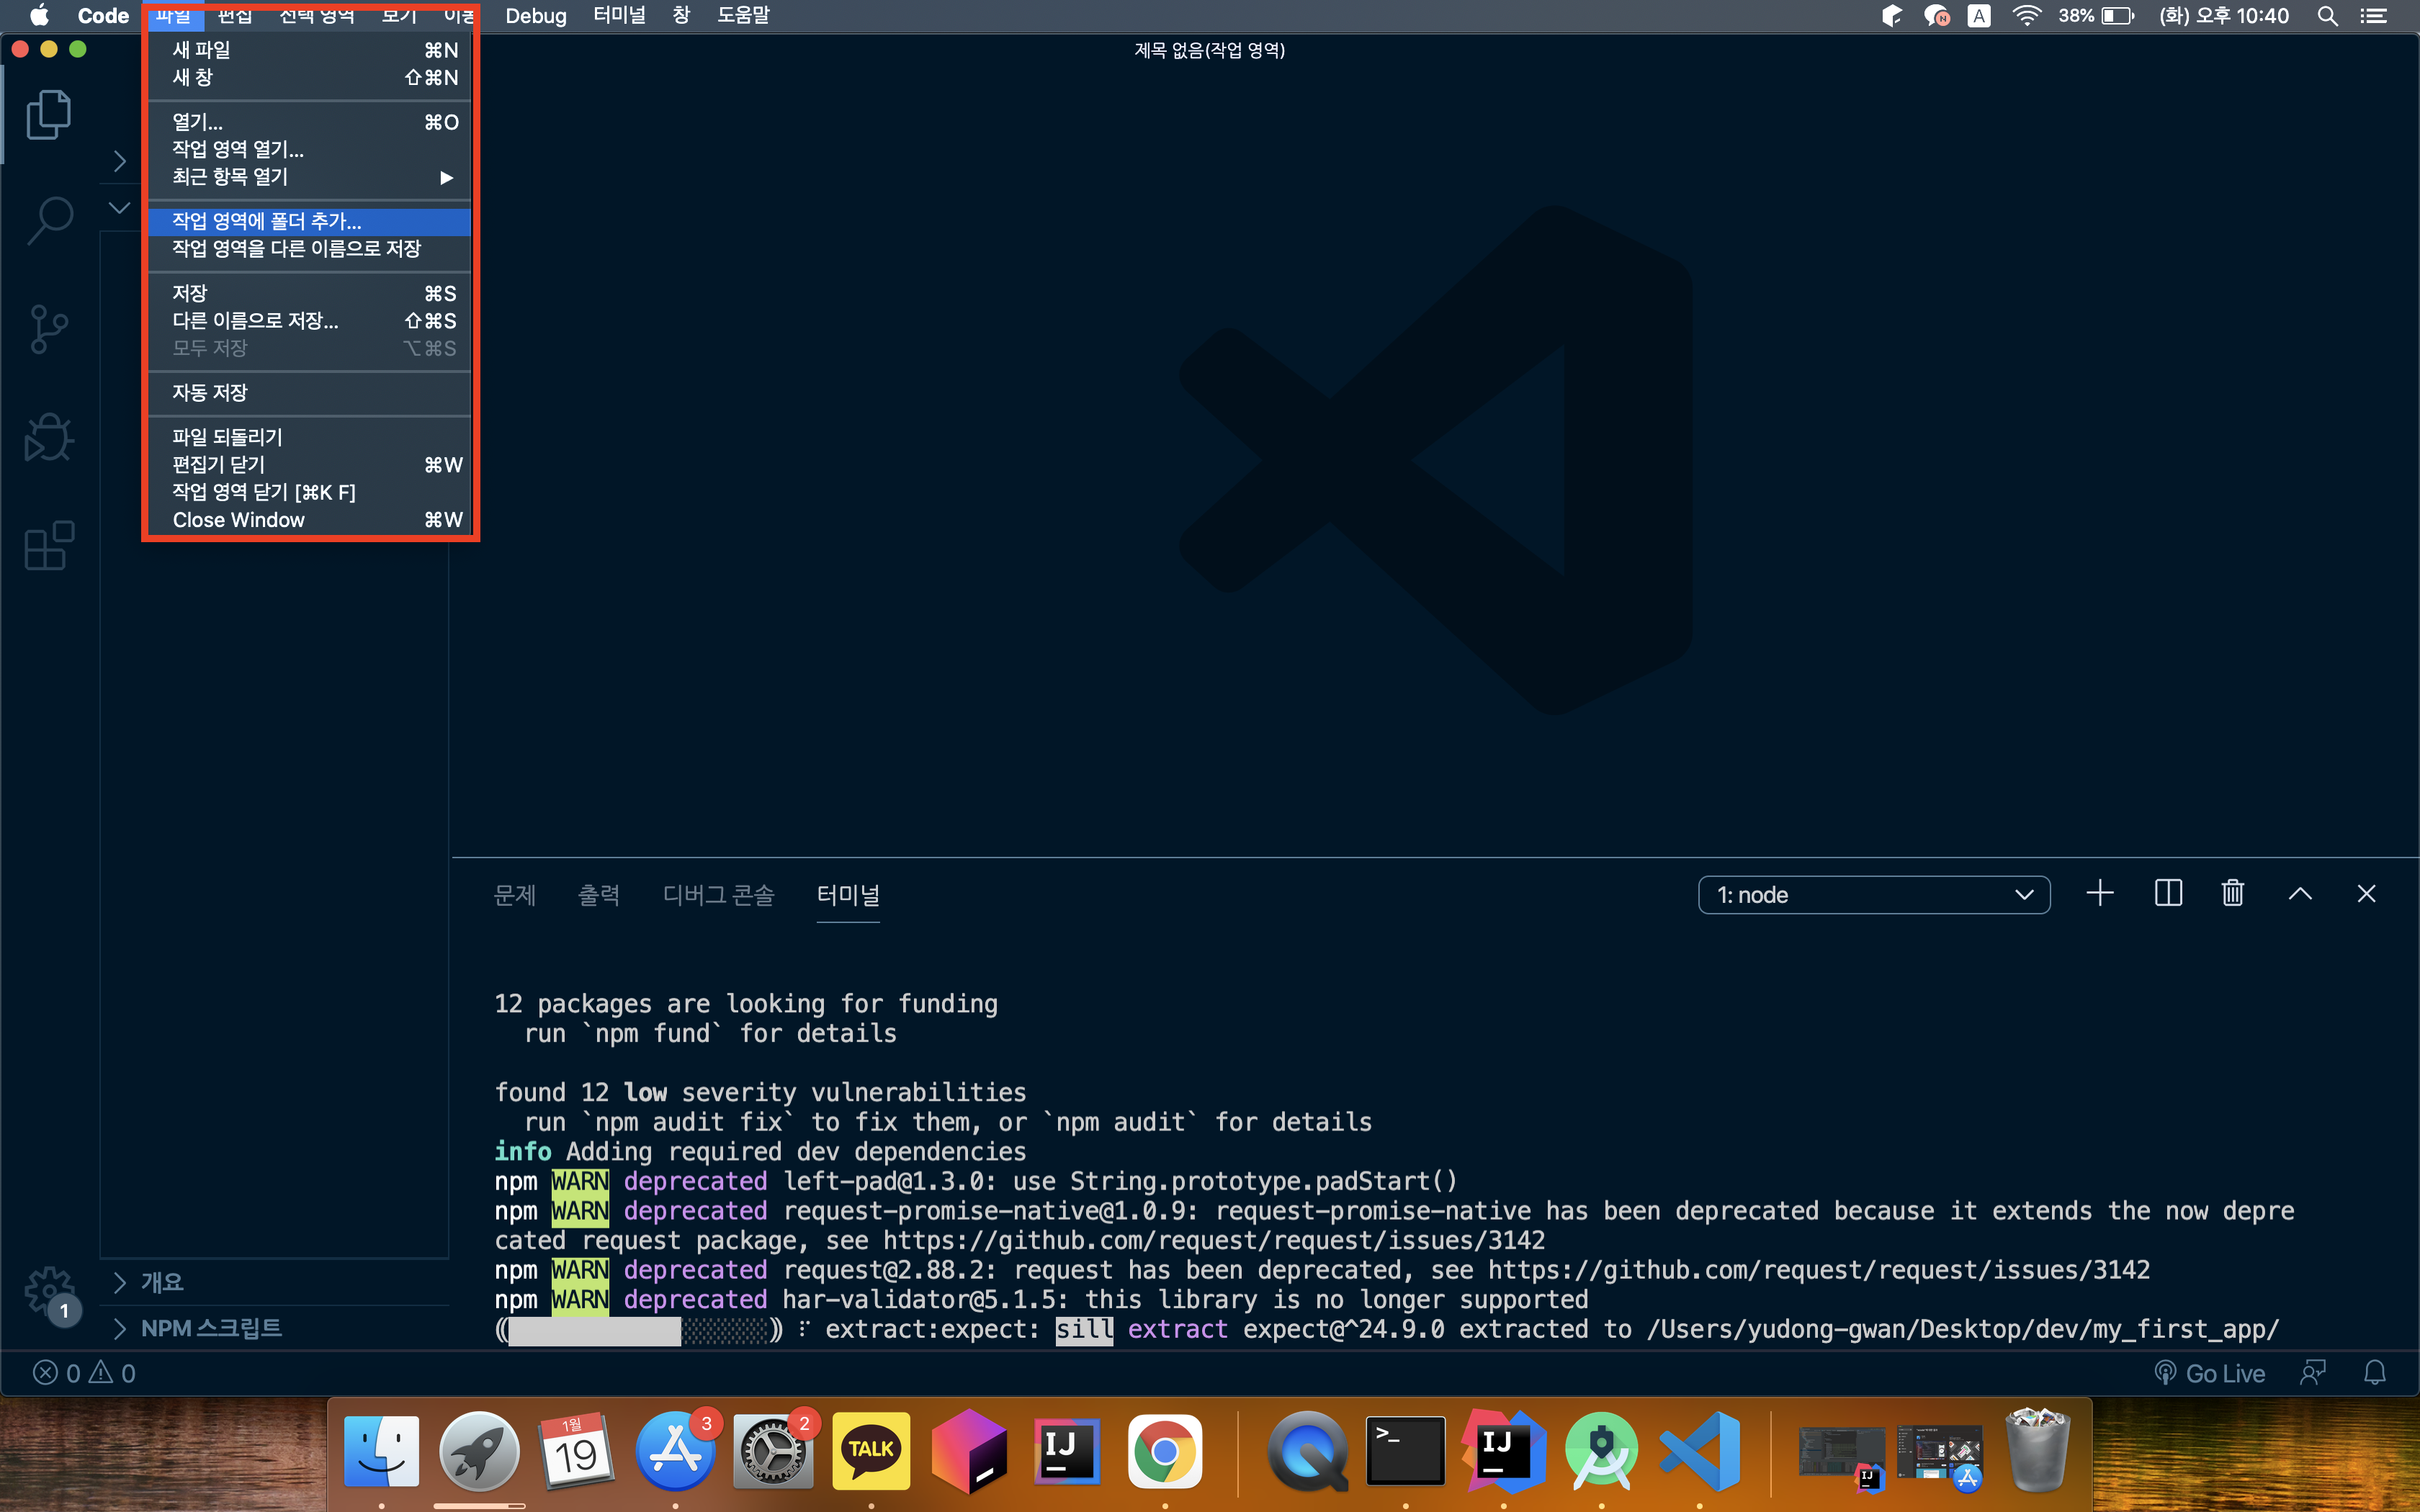The width and height of the screenshot is (2420, 1512).
Task: Open the Explorer view in activity bar
Action: pos(48,114)
